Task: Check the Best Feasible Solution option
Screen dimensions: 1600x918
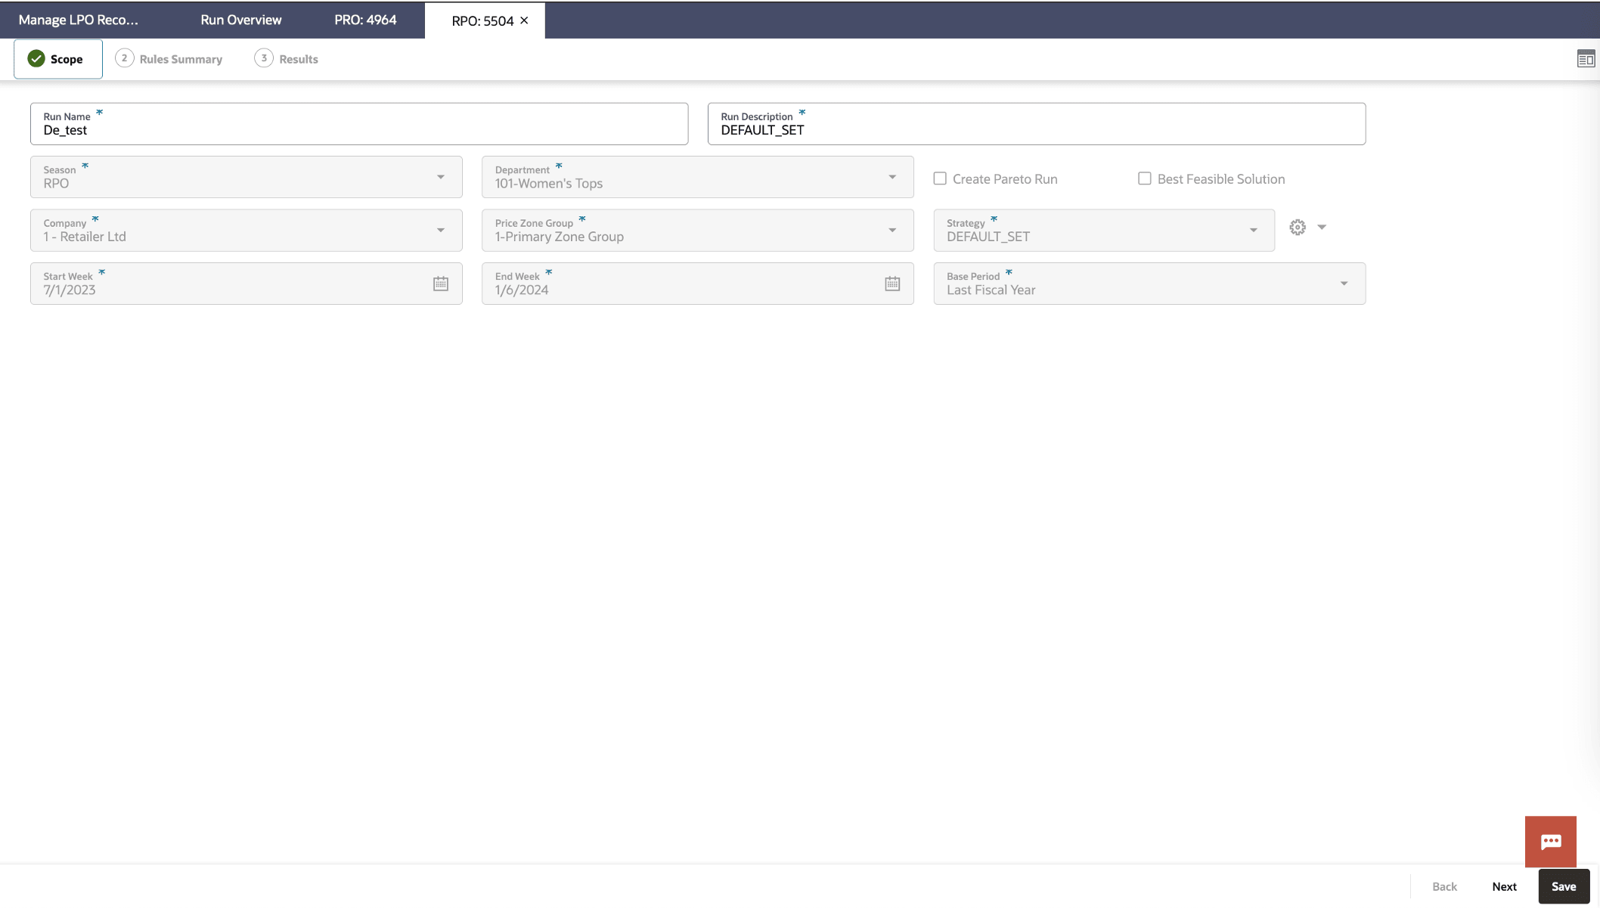Action: pos(1144,178)
